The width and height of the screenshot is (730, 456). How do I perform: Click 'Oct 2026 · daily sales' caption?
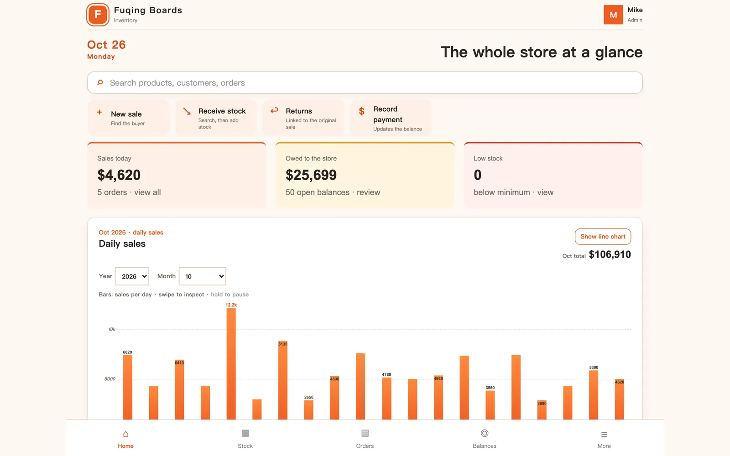pos(131,233)
